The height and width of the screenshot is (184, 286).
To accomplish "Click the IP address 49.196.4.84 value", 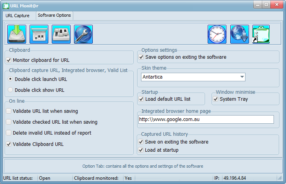I will 235,178.
